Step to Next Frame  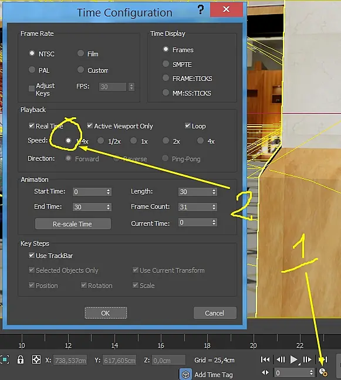(308, 359)
